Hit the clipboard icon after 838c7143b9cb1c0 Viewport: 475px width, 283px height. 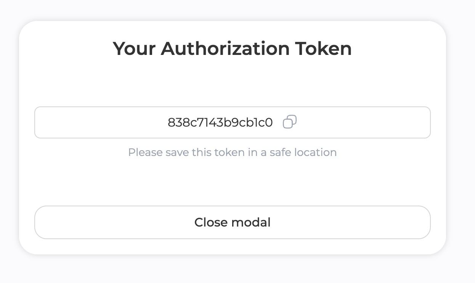tap(289, 122)
